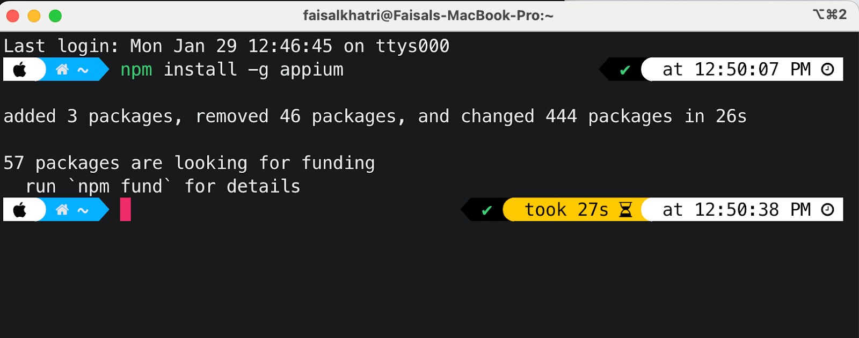The height and width of the screenshot is (338, 859).
Task: Click the pink terminal cursor block
Action: [125, 209]
